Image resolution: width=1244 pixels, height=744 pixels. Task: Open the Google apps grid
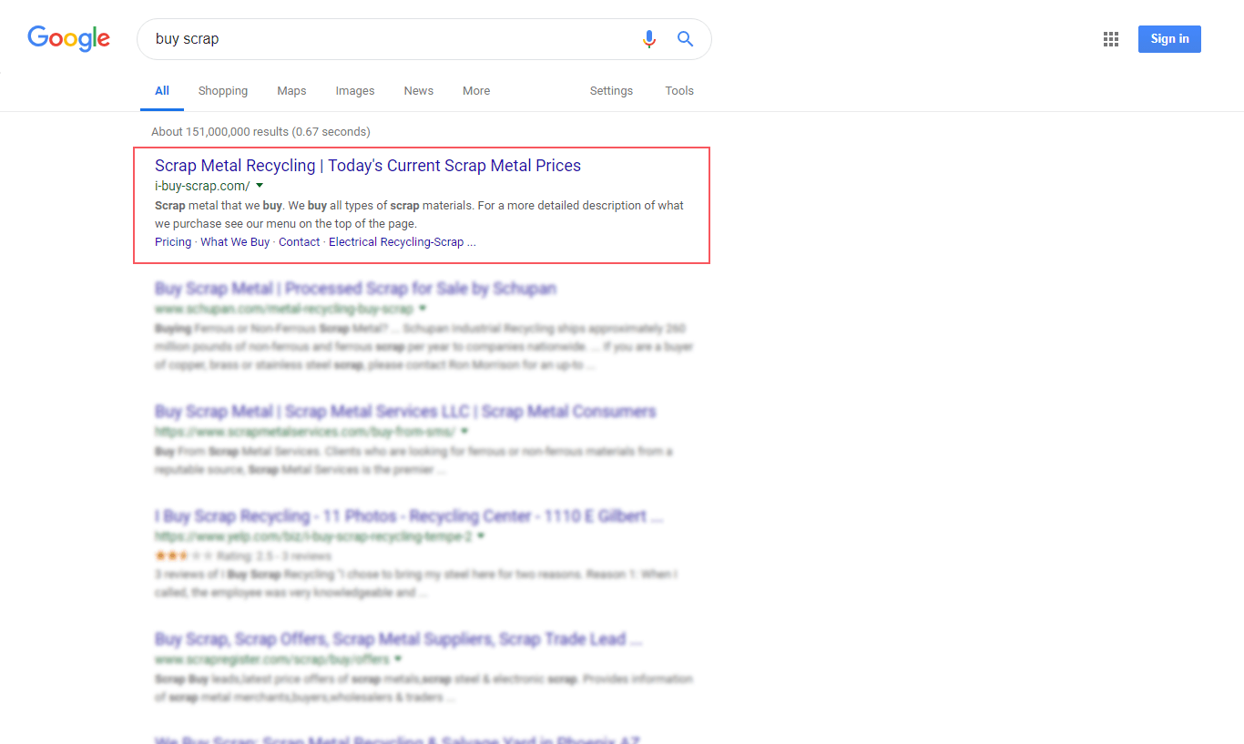point(1110,39)
